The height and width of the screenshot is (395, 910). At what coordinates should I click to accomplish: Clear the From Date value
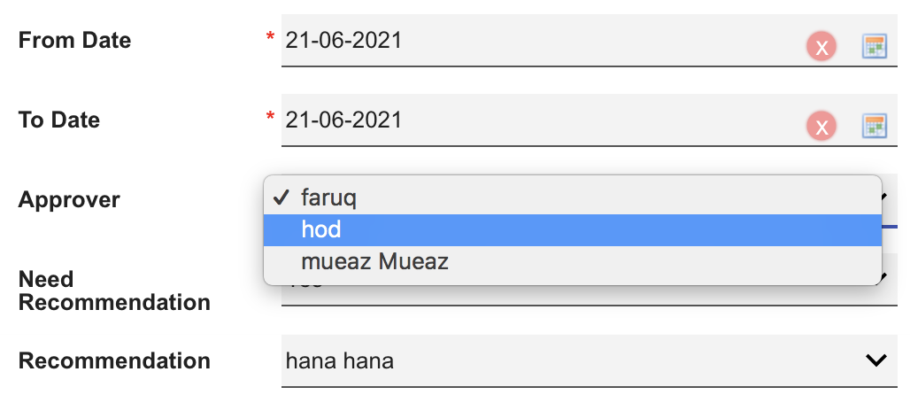(821, 47)
